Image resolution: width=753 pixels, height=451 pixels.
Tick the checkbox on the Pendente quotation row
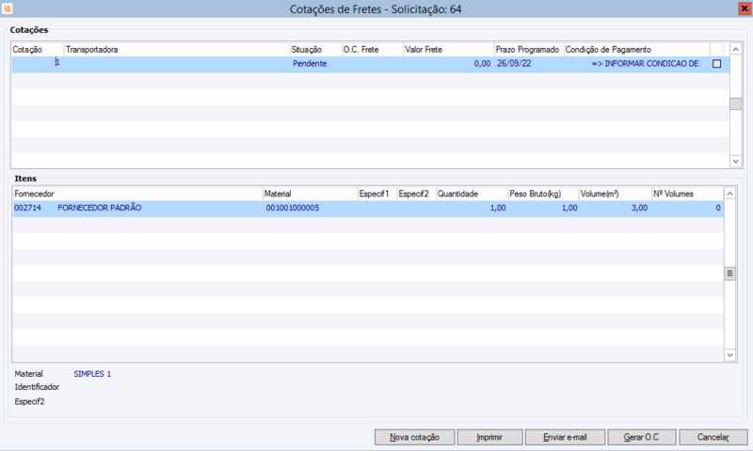point(716,64)
